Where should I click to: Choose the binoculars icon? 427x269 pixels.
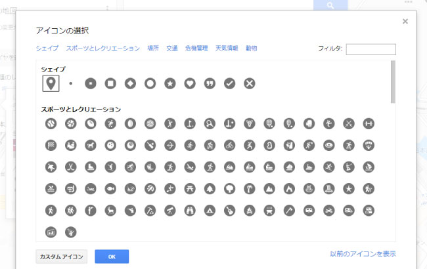190,211
